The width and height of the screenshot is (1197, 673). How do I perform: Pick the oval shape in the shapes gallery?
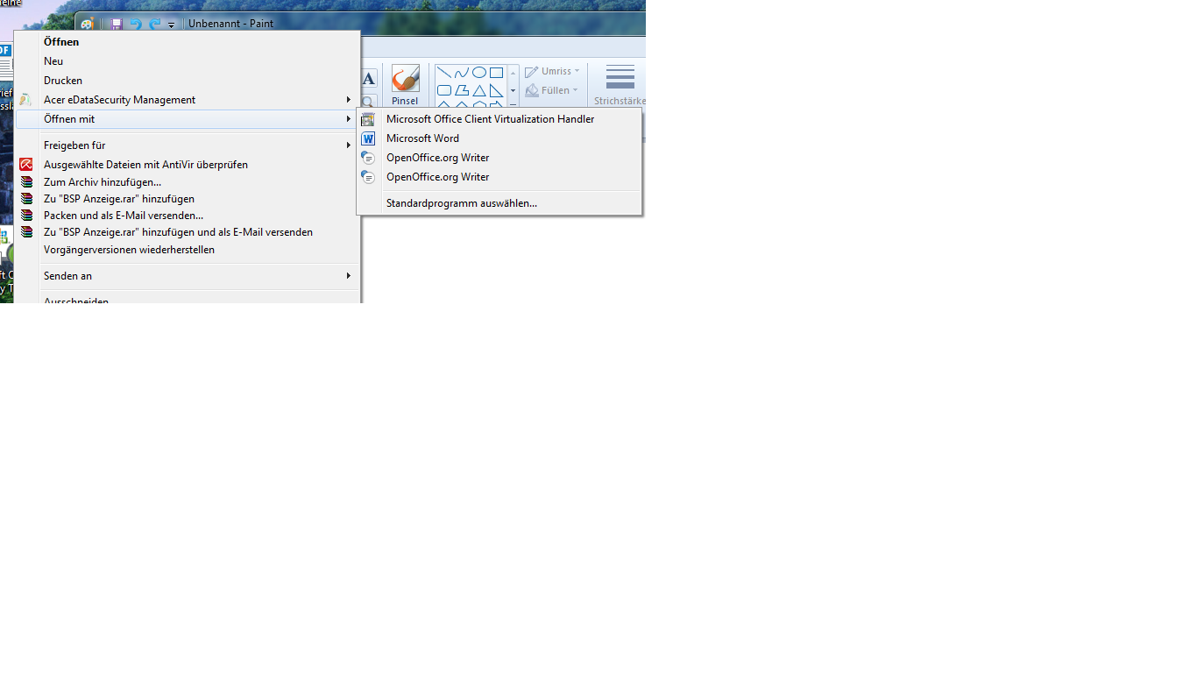tap(479, 73)
